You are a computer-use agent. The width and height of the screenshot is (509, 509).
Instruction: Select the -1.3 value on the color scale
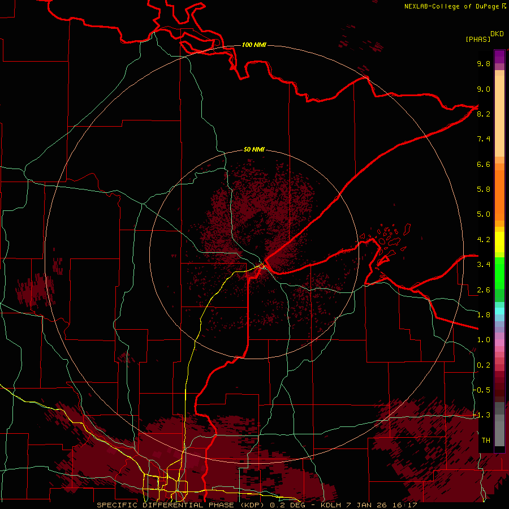coord(482,415)
